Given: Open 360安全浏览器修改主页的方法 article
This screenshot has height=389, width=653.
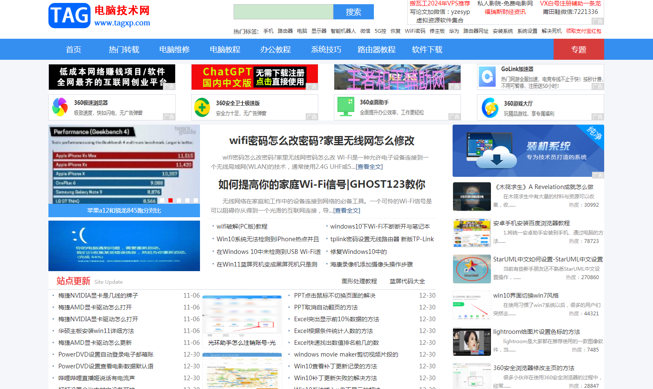Looking at the screenshot, I should tap(534, 368).
